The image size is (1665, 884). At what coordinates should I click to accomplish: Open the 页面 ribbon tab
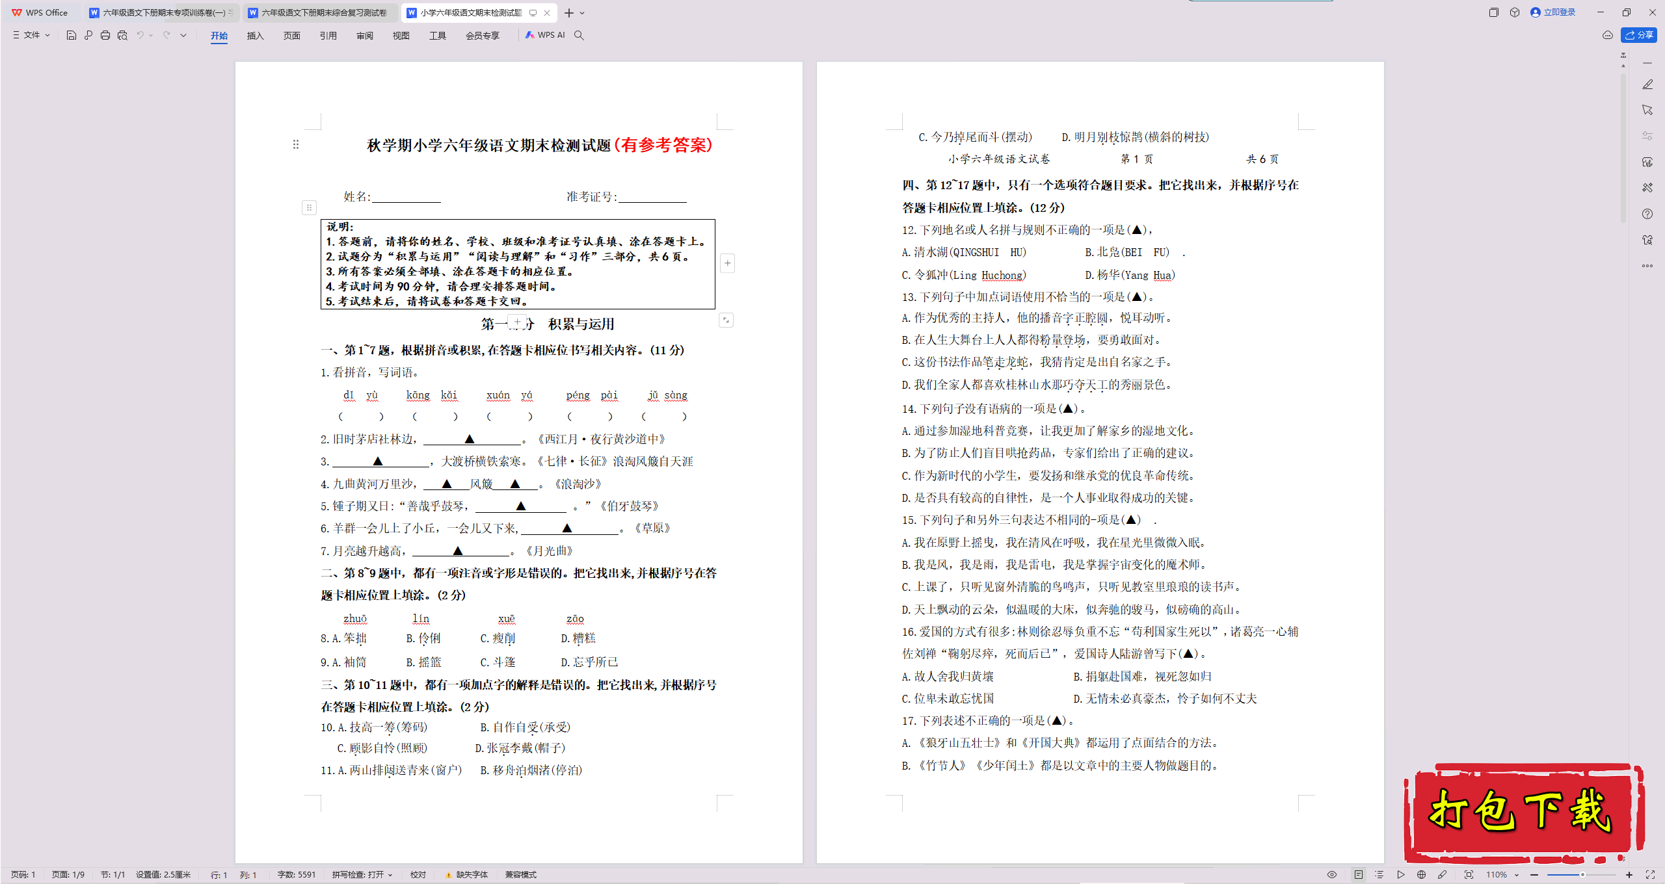point(292,36)
